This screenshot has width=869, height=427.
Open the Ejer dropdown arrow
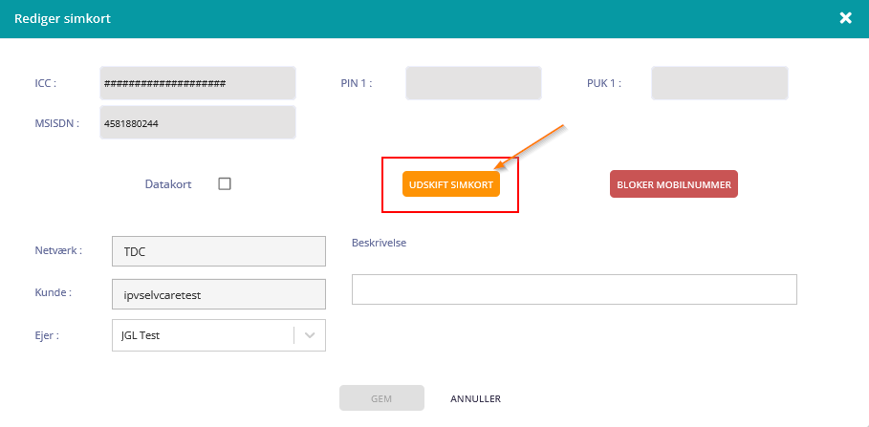point(310,335)
